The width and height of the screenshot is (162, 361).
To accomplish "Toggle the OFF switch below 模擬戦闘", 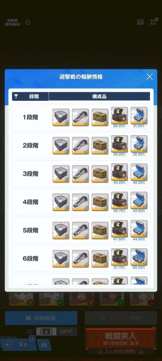I will pyautogui.click(x=57, y=331).
